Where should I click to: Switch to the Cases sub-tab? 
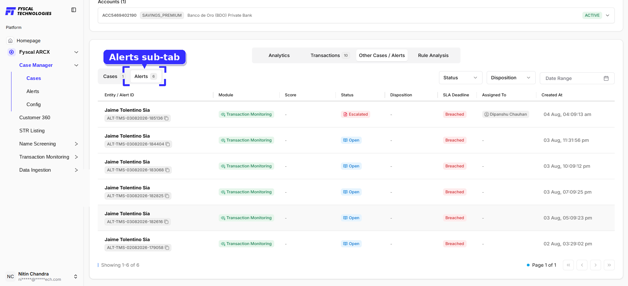pyautogui.click(x=113, y=76)
